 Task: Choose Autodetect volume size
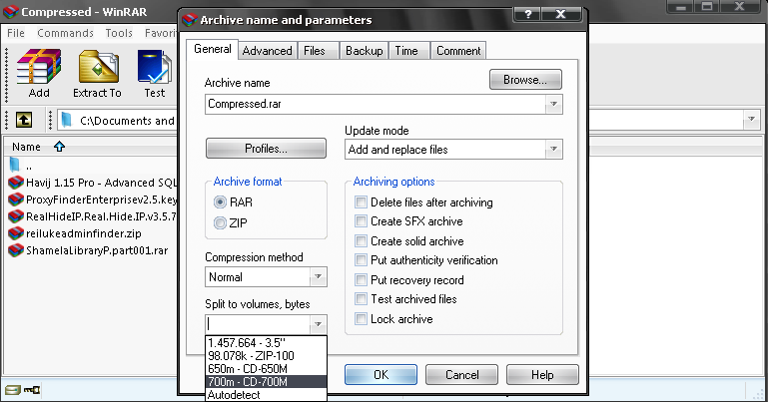click(x=266, y=395)
